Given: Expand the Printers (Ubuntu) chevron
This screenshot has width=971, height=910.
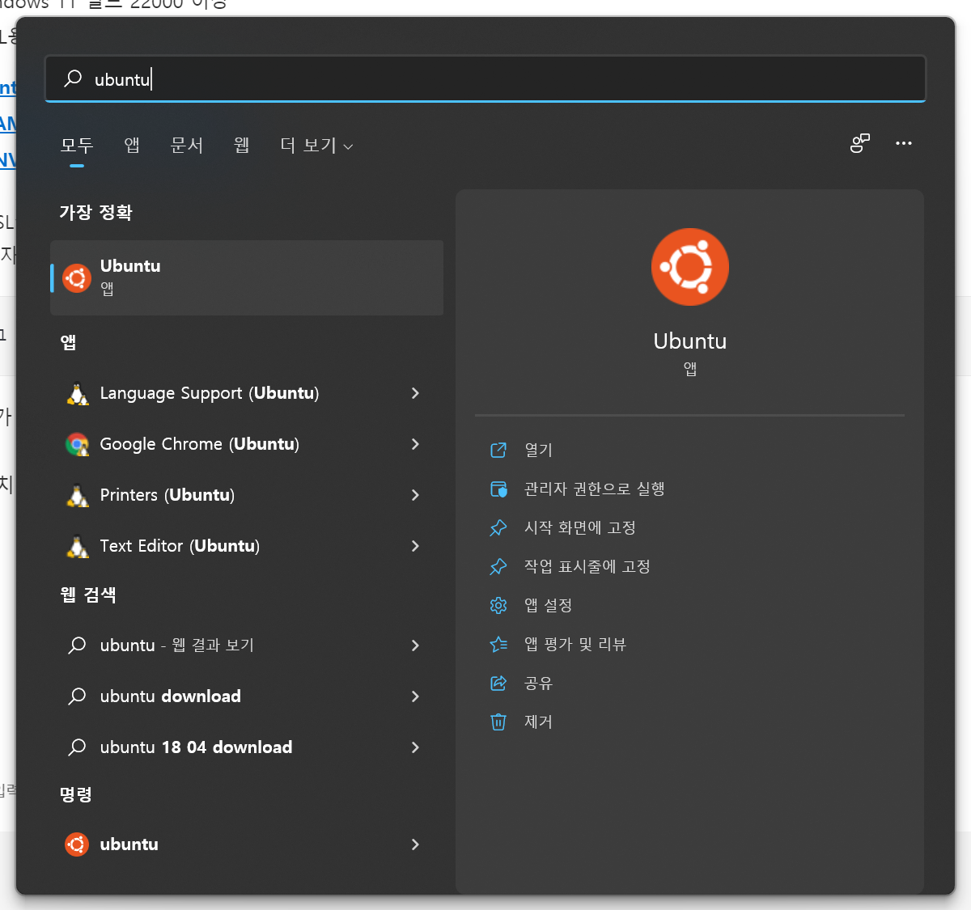Looking at the screenshot, I should (x=415, y=495).
